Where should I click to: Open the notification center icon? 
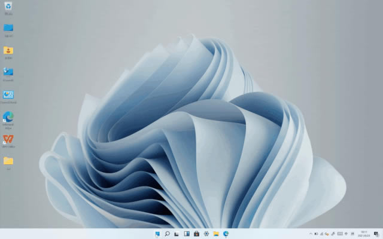pyautogui.click(x=376, y=234)
